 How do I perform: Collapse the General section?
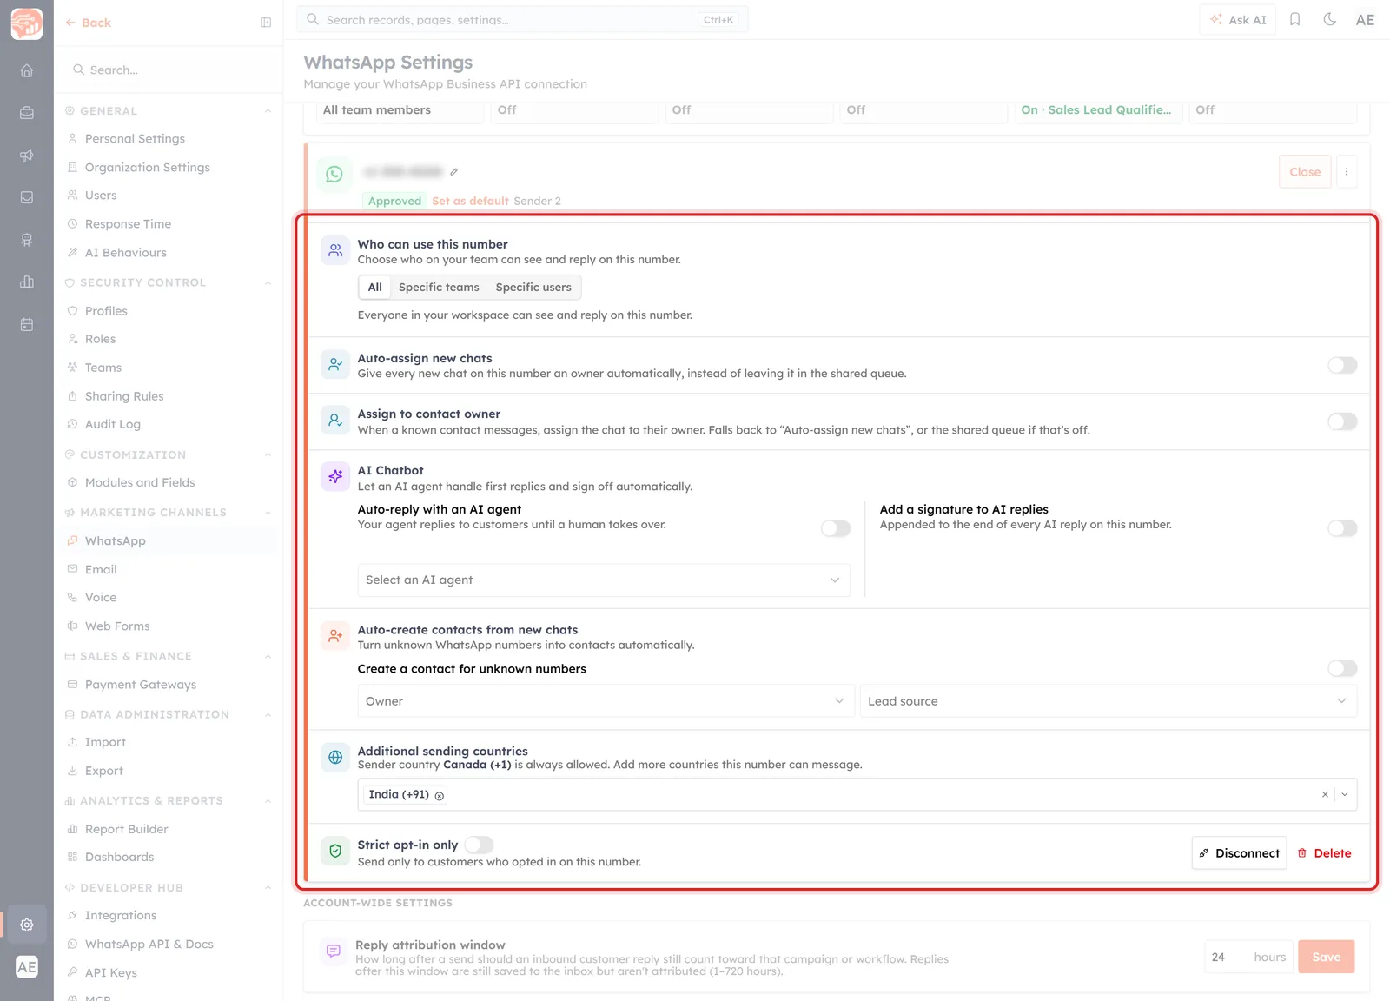268,111
